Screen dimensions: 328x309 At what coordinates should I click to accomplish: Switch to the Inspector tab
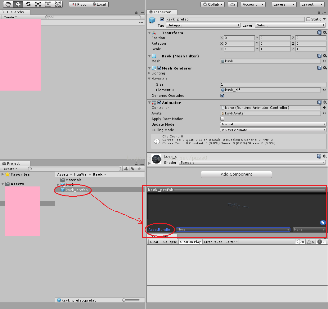(162, 12)
